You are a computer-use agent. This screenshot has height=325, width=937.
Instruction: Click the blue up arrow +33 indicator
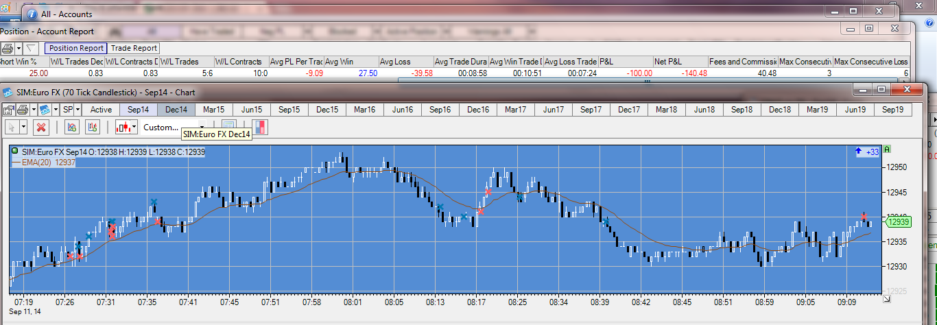[867, 152]
